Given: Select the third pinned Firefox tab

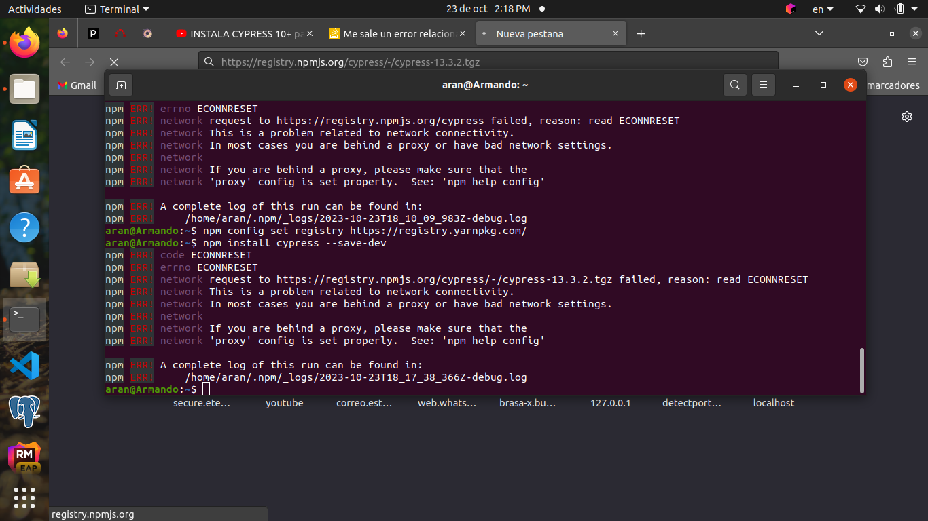Looking at the screenshot, I should click(147, 33).
